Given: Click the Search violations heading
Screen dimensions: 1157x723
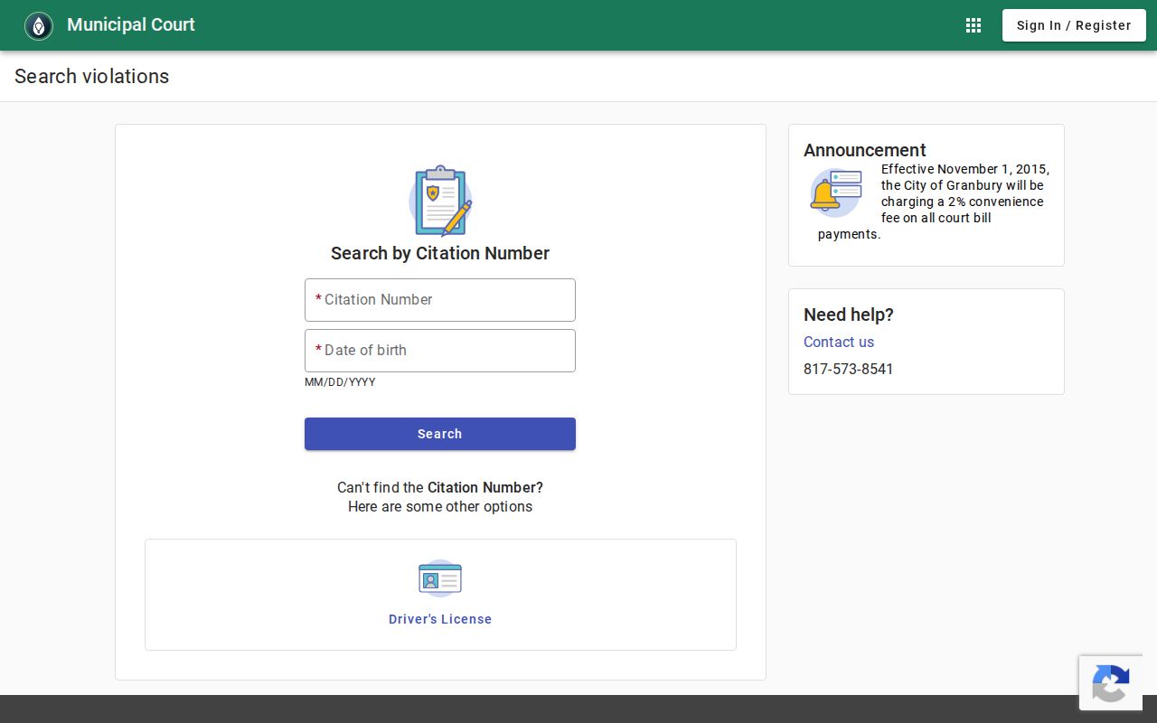Looking at the screenshot, I should pos(91,76).
